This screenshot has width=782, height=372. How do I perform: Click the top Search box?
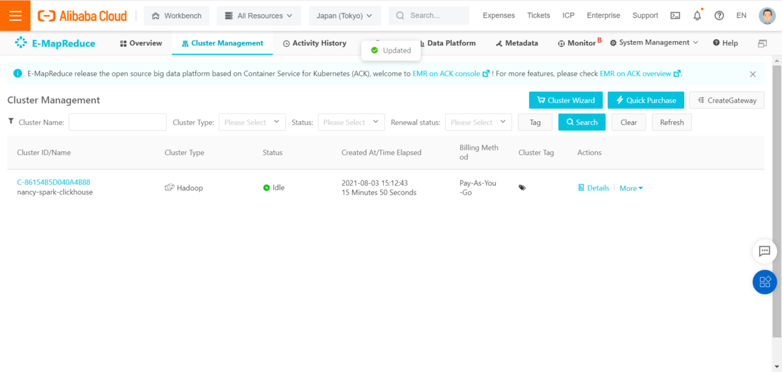pyautogui.click(x=429, y=16)
